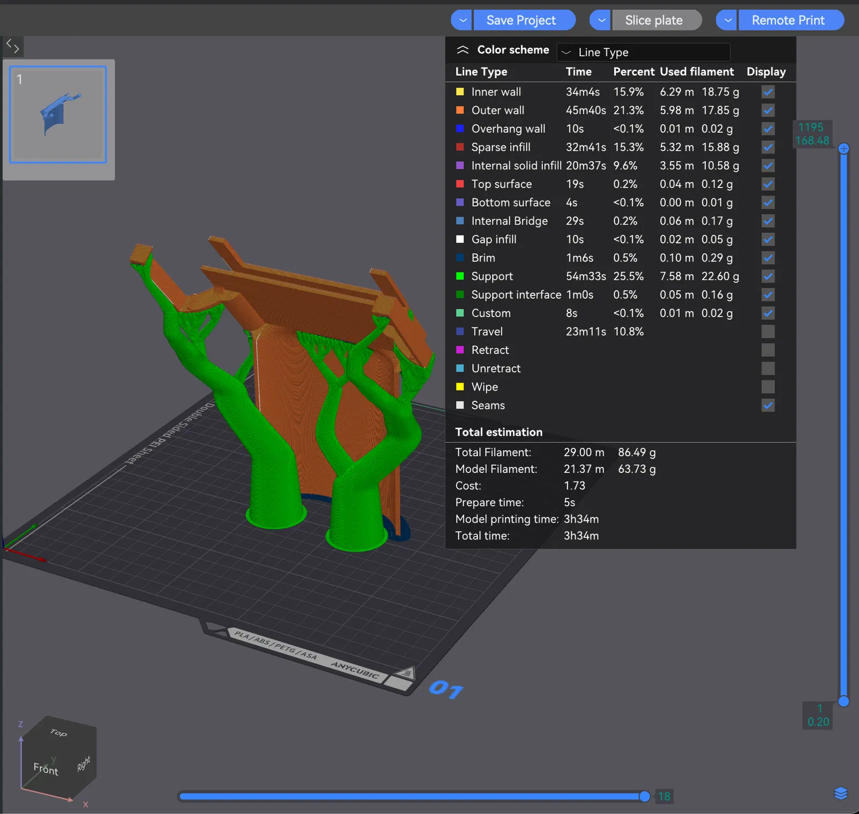Grab the top handle of vertical layer slider

844,149
